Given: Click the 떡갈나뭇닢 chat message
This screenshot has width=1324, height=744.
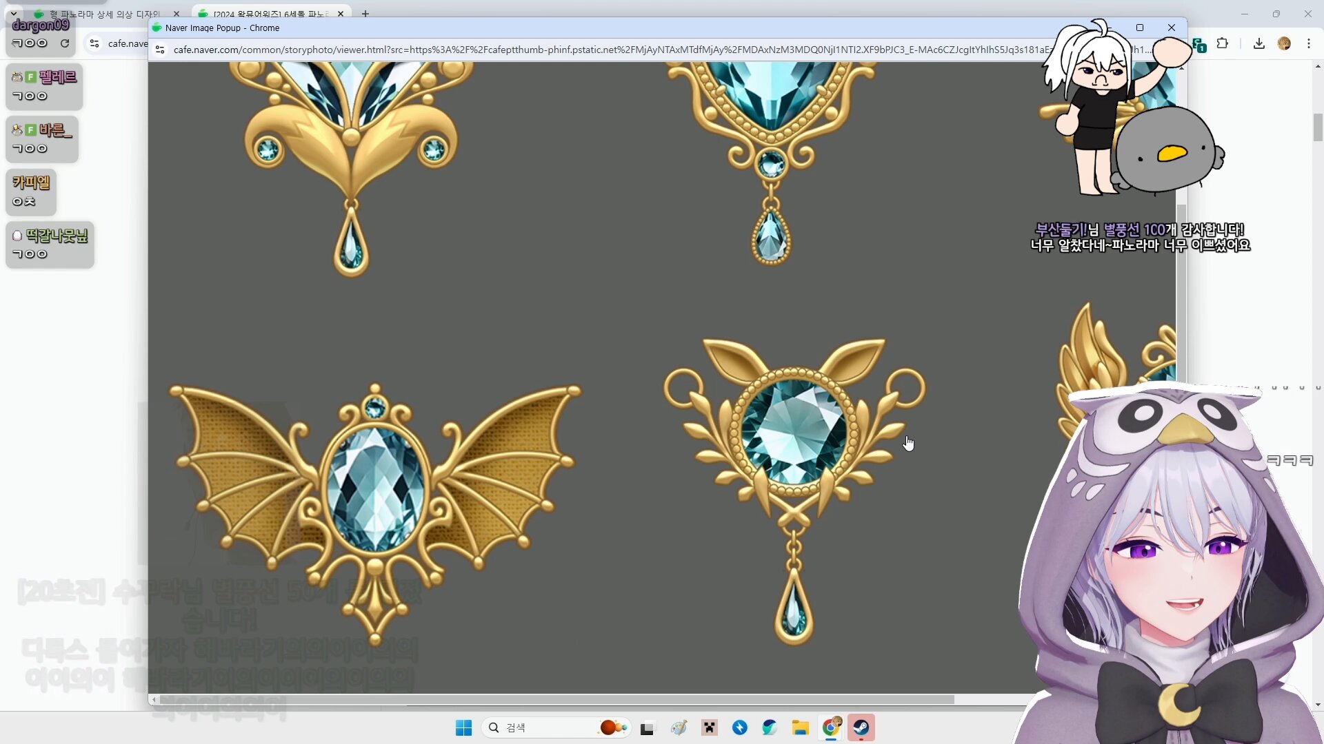Looking at the screenshot, I should coord(50,245).
